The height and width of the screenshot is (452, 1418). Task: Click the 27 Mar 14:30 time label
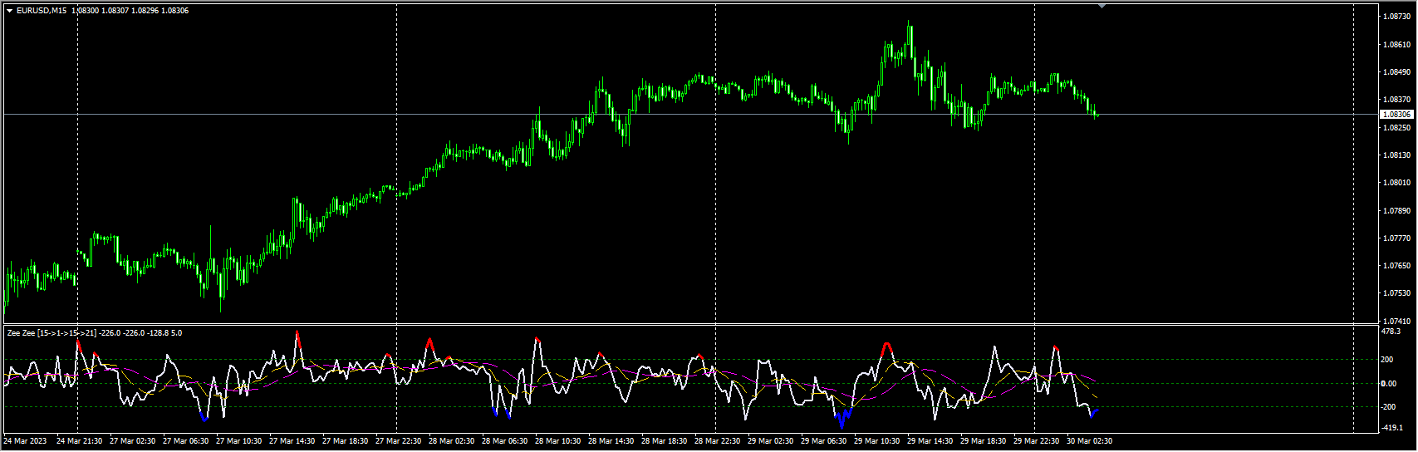(292, 441)
